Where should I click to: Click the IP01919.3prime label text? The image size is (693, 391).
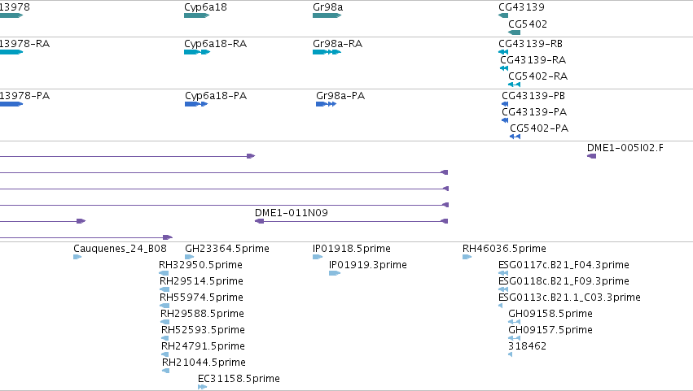coord(368,265)
